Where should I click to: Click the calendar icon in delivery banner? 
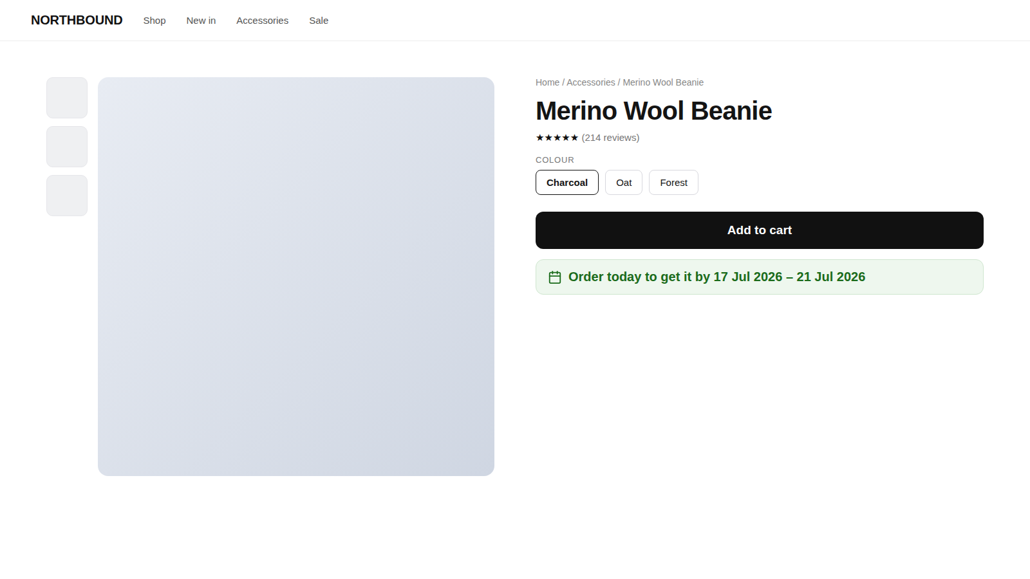pyautogui.click(x=555, y=277)
